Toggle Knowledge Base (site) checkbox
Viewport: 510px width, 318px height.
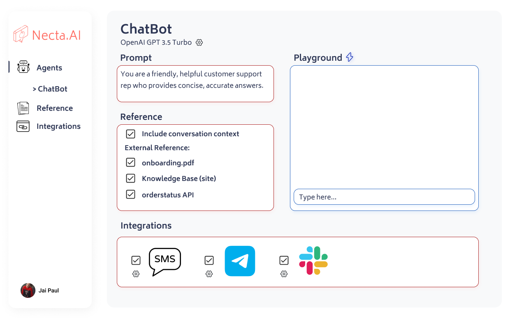[130, 178]
